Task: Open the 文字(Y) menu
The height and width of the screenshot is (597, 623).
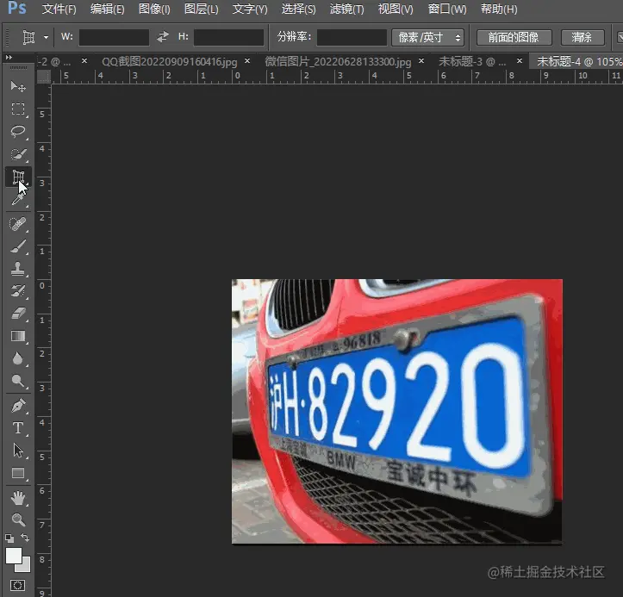Action: coord(250,9)
